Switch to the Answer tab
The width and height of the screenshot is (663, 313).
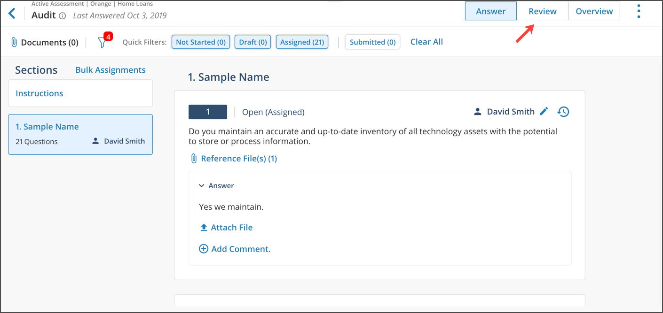point(491,11)
